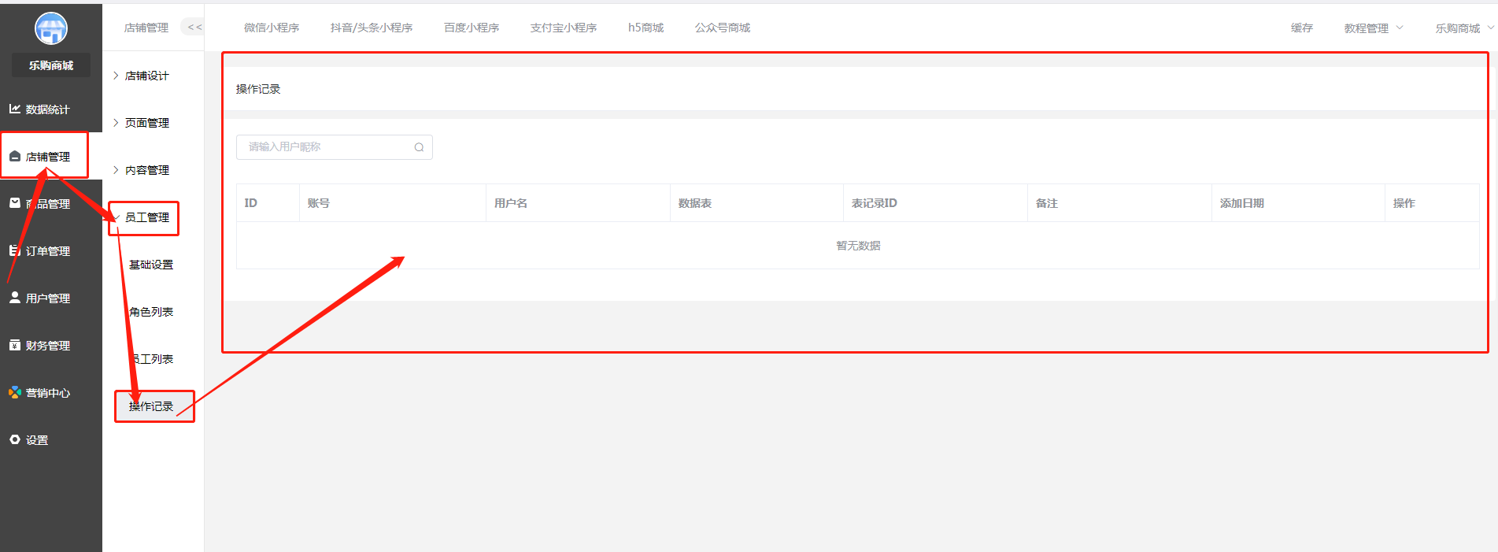Select 员工管理 submenu item
Screen dimensions: 1498x552
(x=146, y=217)
